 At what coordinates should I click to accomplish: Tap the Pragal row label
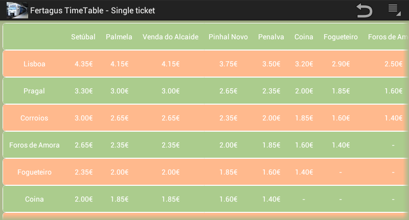34,91
